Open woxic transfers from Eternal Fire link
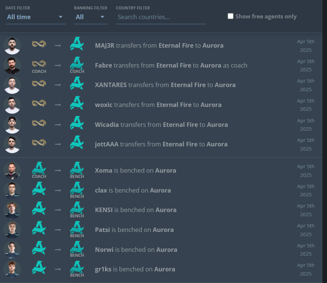The width and height of the screenshot is (327, 283). [158, 105]
